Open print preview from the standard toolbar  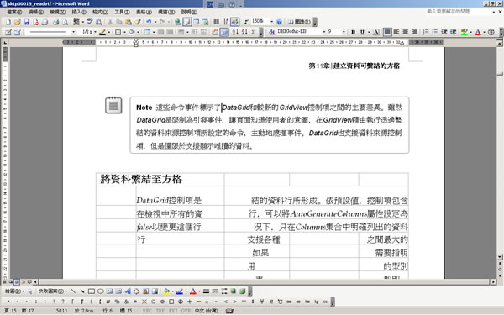[x=65, y=22]
